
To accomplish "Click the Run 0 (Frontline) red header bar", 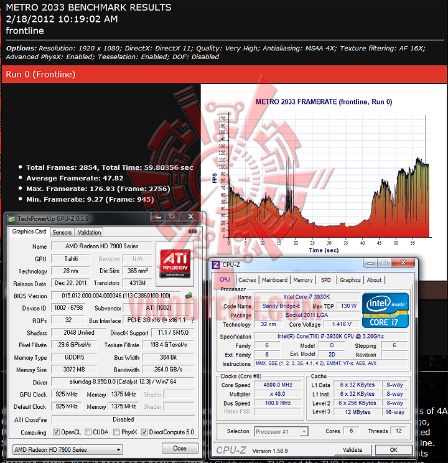I will click(x=224, y=74).
